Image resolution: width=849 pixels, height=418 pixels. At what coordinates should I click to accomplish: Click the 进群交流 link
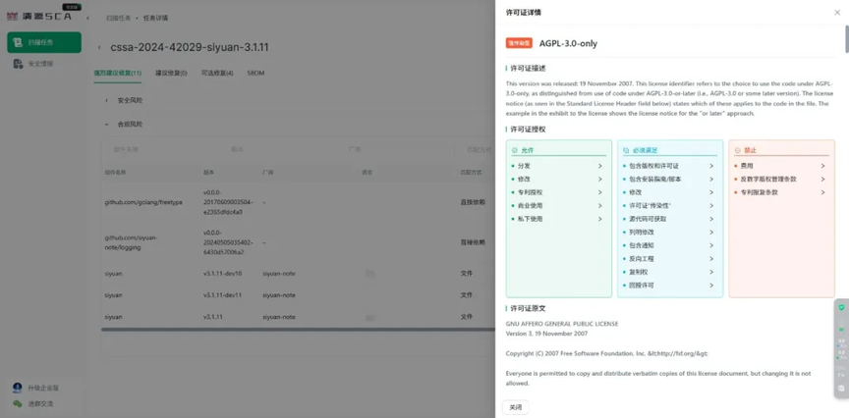(40, 404)
